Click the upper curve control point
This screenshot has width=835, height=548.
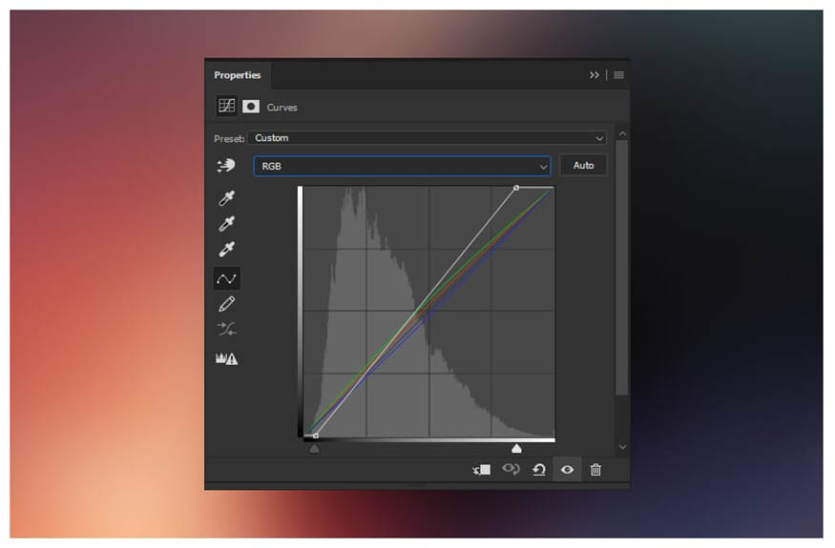click(x=516, y=188)
